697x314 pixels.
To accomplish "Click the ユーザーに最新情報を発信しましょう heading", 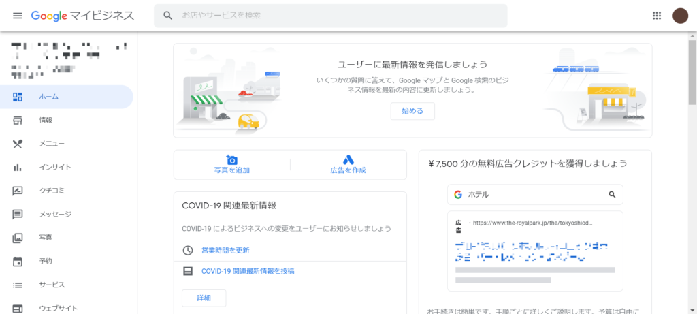I will coord(412,65).
